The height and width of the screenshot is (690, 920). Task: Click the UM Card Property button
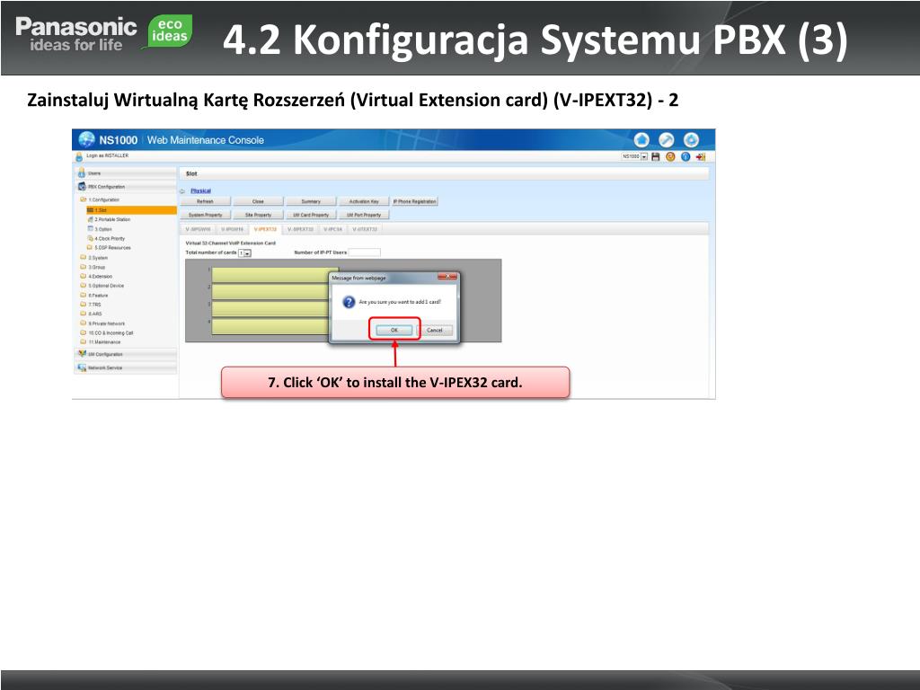[311, 215]
